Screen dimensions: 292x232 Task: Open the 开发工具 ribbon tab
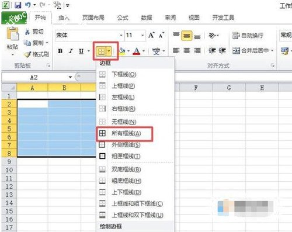(223, 18)
